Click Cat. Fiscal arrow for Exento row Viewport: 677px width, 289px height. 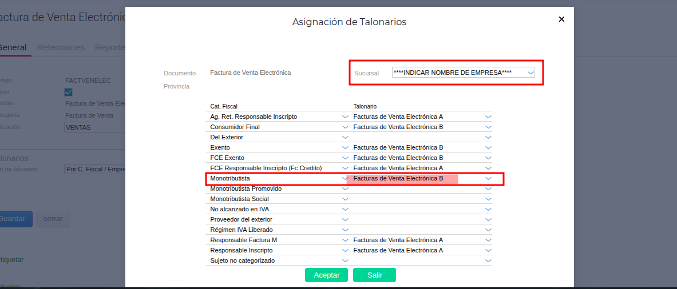[x=345, y=147]
